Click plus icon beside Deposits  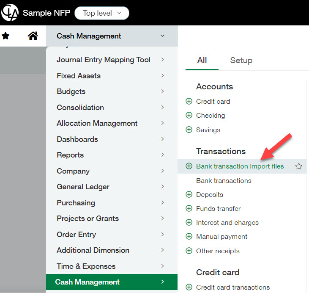(x=189, y=195)
